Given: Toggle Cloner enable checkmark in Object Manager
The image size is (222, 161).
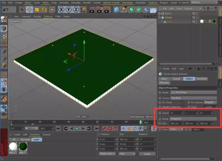Looking at the screenshot, I should [x=198, y=17].
